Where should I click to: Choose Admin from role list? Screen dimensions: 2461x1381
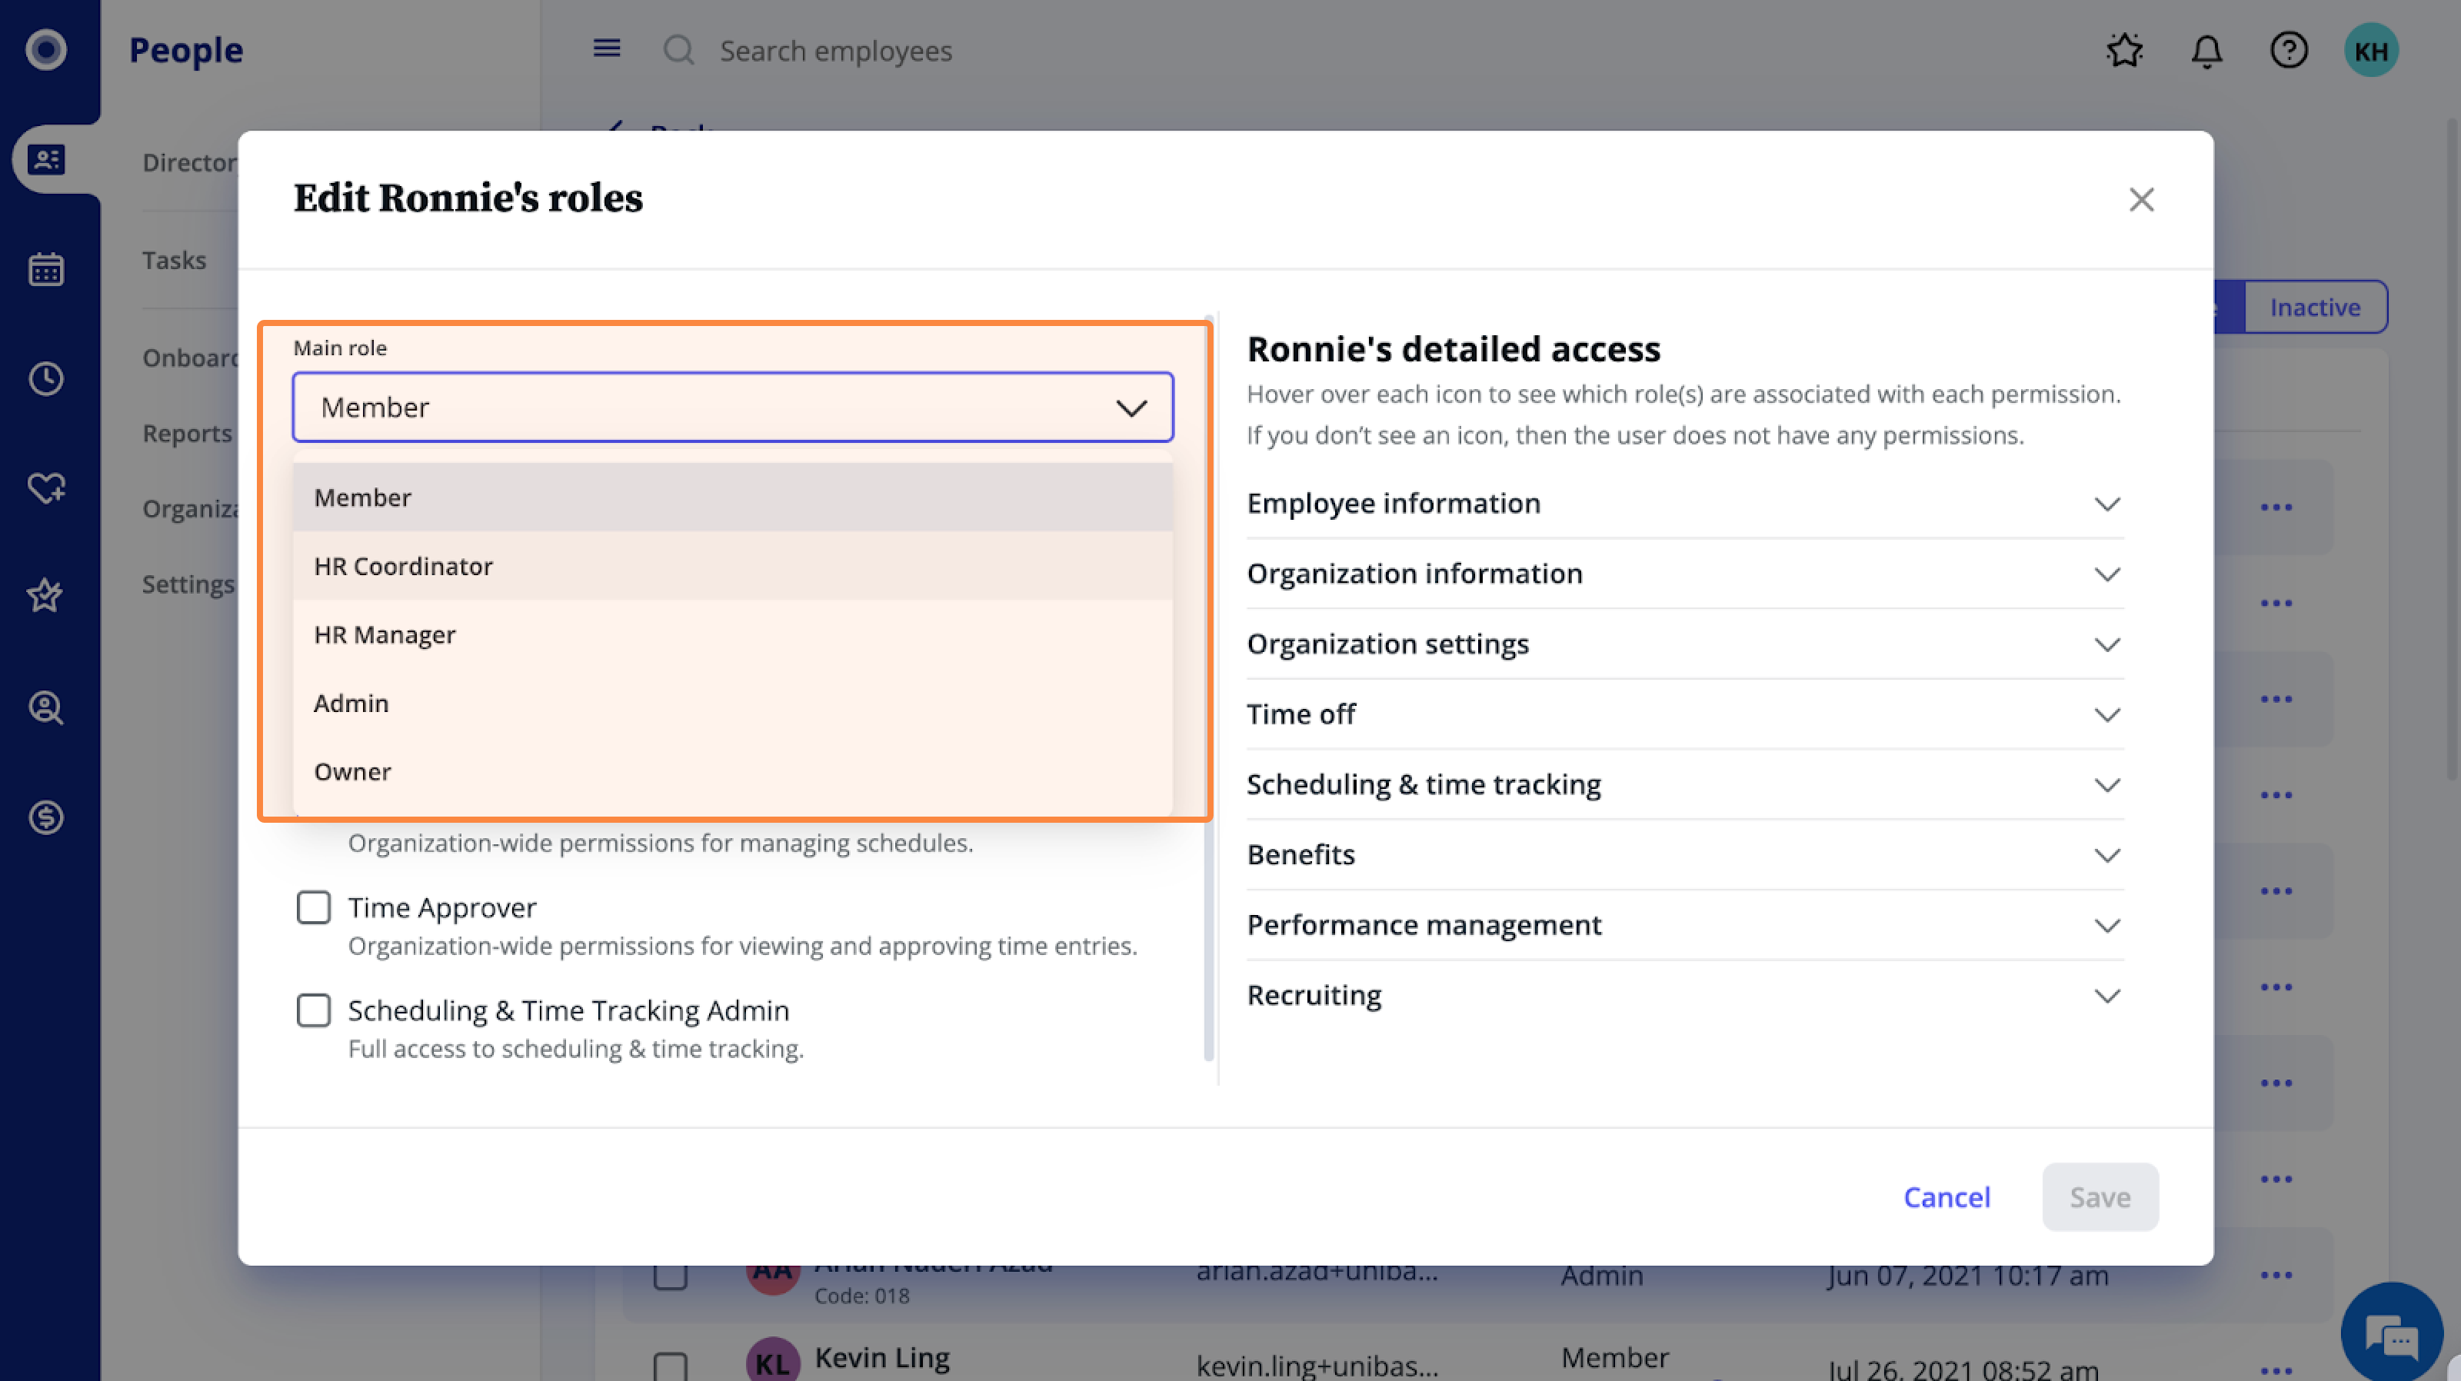coord(733,704)
